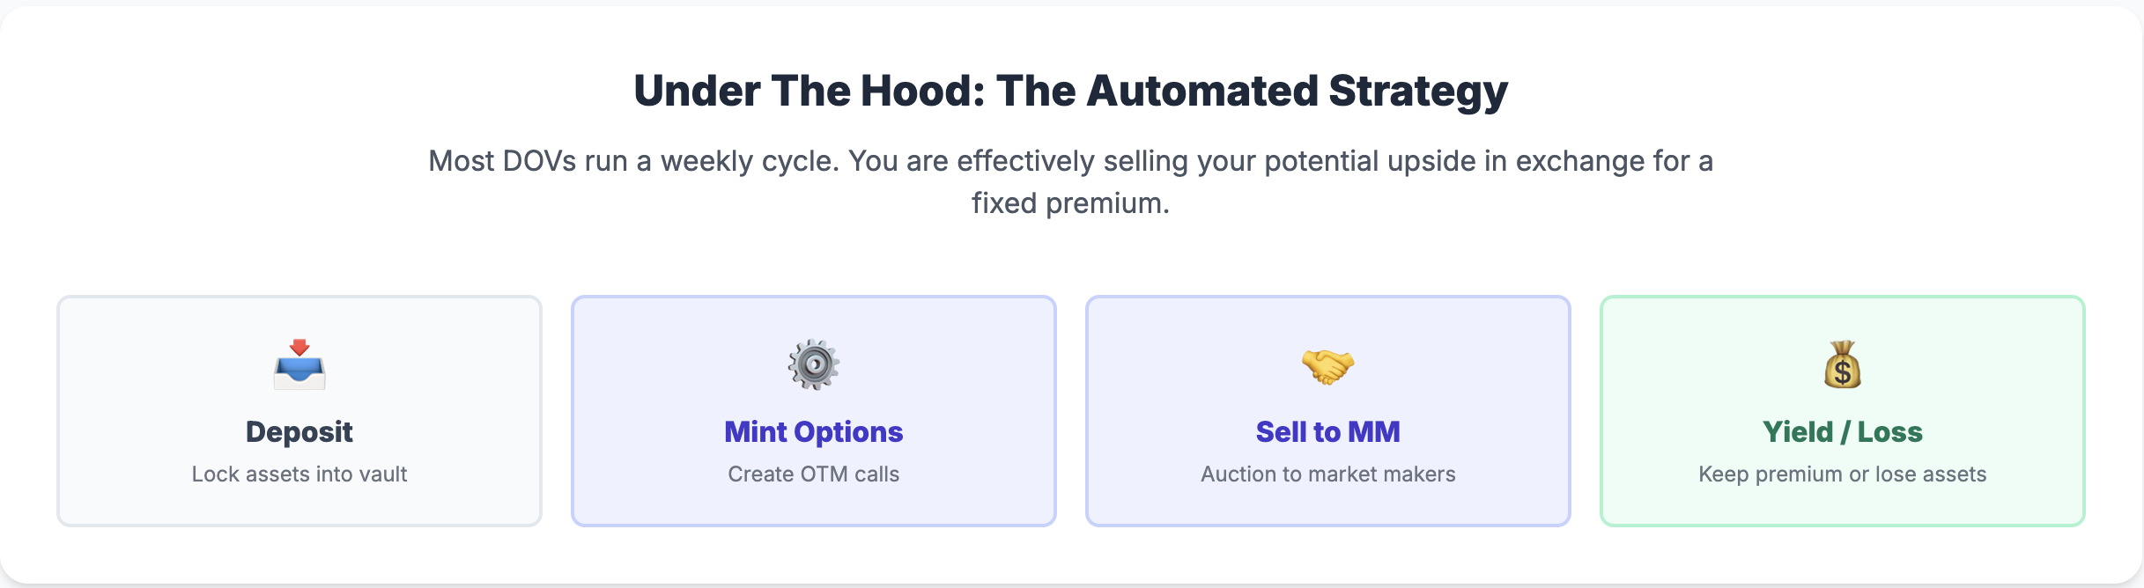Select the Mint Options heading

click(813, 432)
